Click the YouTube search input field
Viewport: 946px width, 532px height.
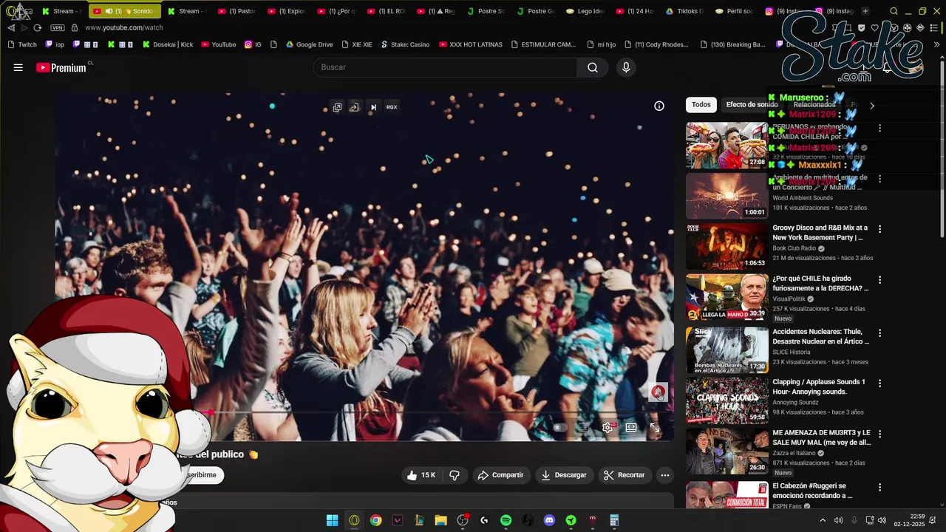(x=446, y=67)
